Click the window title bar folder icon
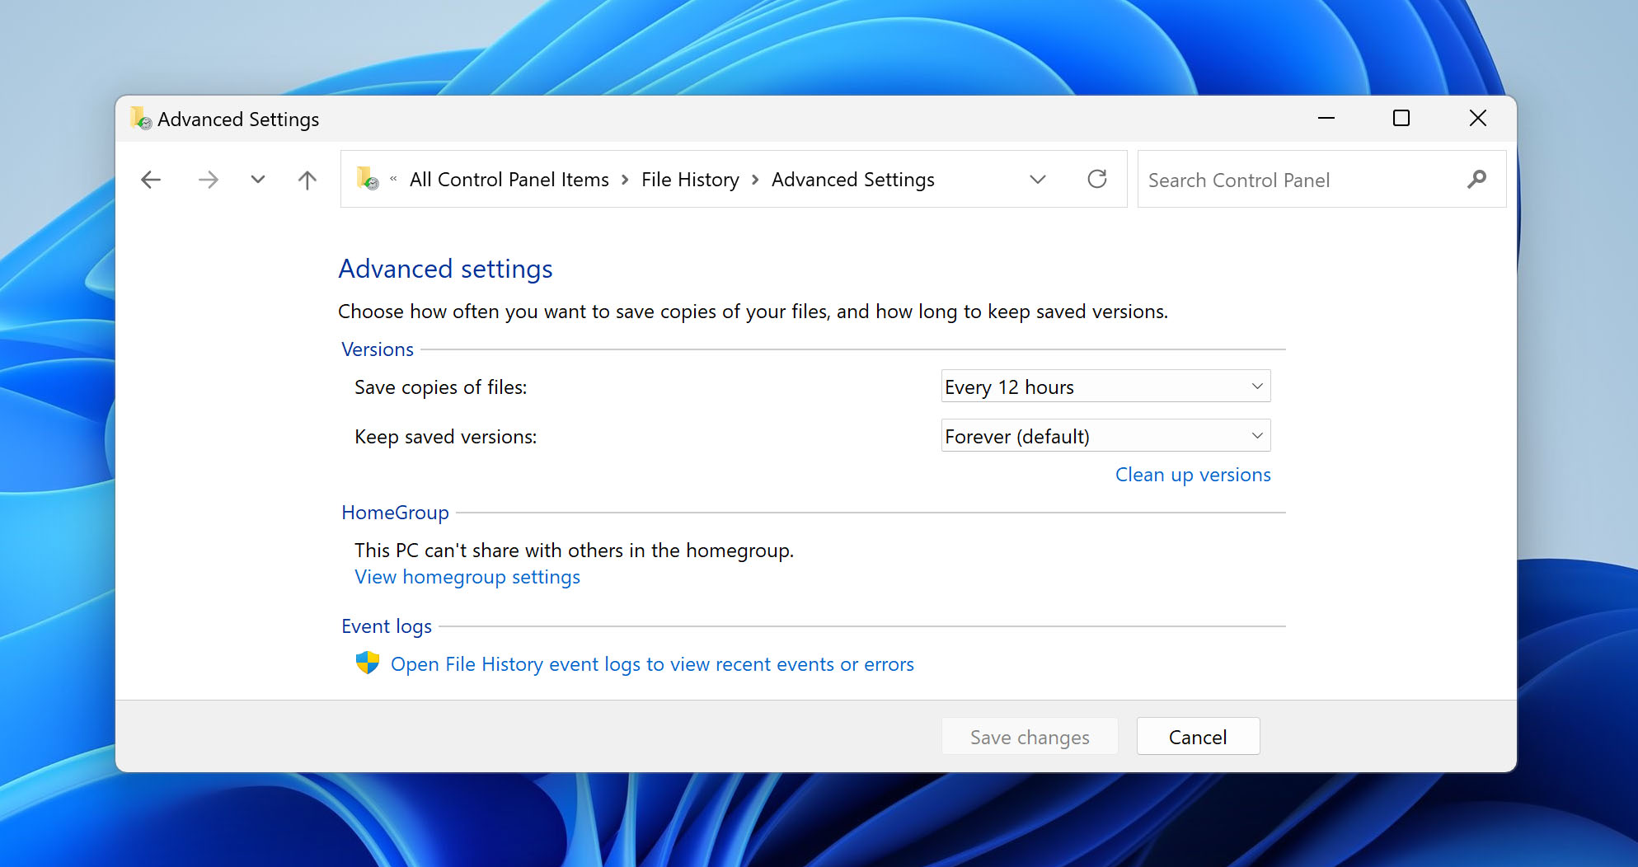Image resolution: width=1638 pixels, height=867 pixels. (141, 119)
